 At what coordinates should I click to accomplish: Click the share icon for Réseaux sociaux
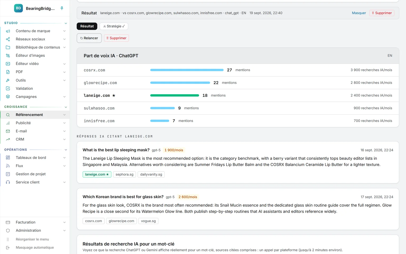(x=8, y=39)
